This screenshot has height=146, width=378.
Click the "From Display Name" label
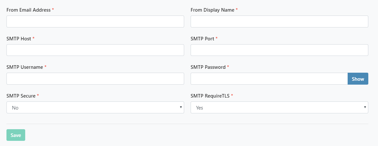click(212, 10)
